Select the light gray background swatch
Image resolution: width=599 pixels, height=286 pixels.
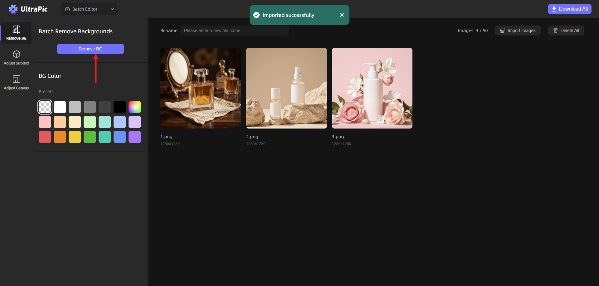click(75, 107)
